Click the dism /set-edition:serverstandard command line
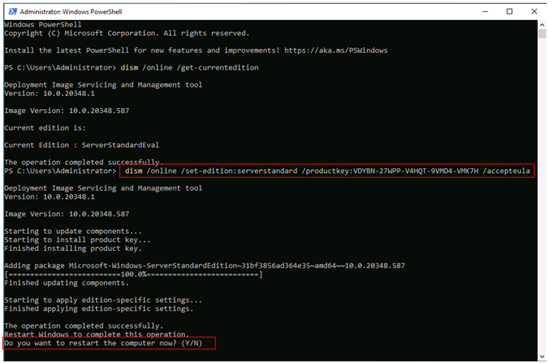The image size is (549, 363). click(327, 171)
